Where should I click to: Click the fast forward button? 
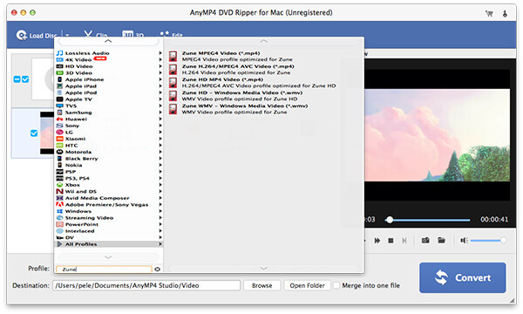point(377,241)
